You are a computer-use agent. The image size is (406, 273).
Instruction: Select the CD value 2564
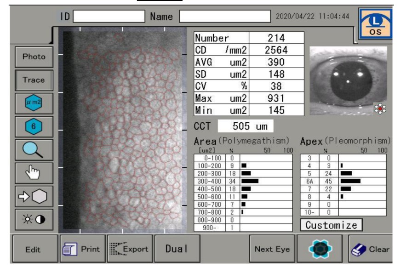[x=276, y=50]
